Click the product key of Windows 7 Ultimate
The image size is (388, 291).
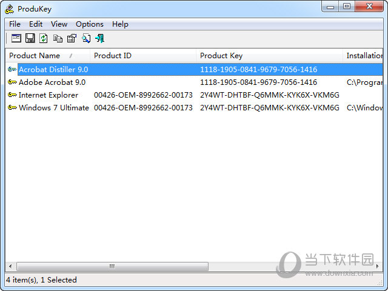click(x=269, y=108)
